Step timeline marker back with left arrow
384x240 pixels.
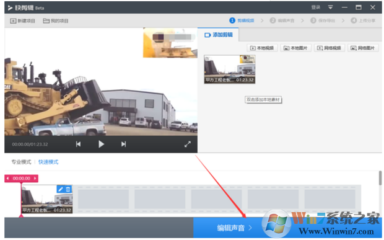tap(7, 178)
